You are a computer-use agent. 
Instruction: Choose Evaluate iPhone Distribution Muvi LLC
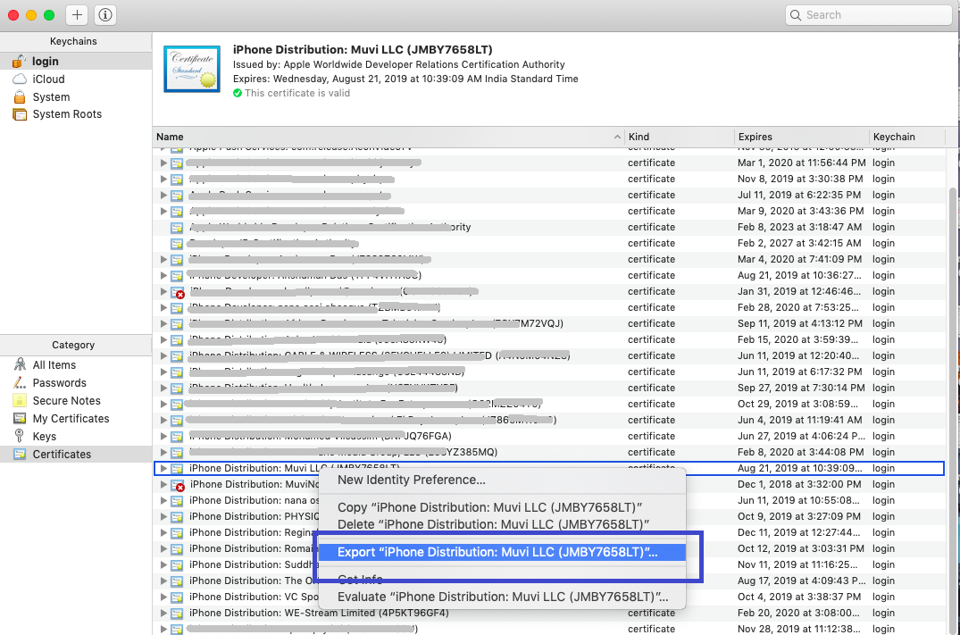click(x=502, y=597)
